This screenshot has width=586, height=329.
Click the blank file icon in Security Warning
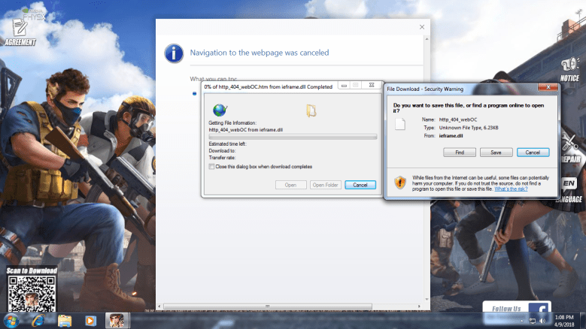tap(400, 124)
